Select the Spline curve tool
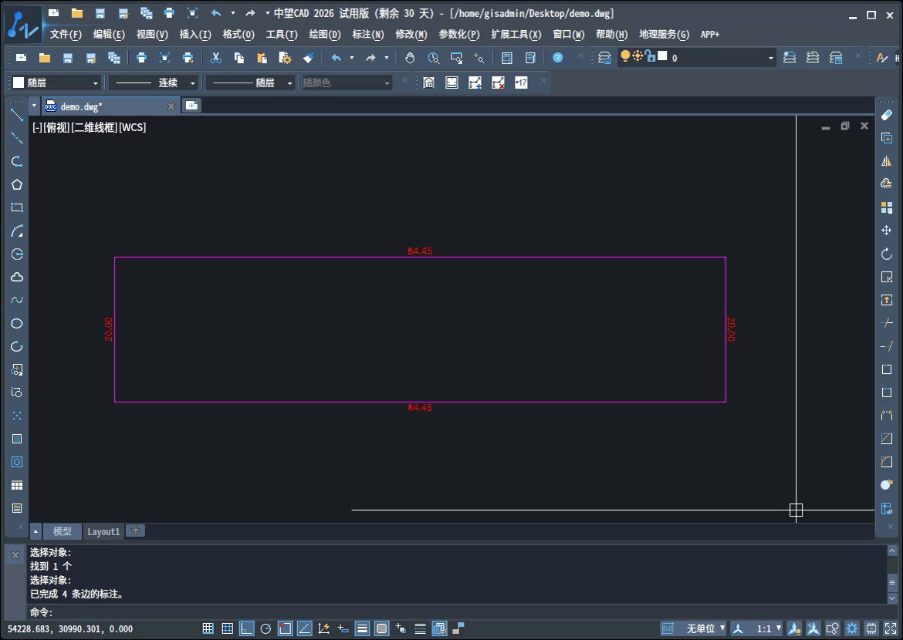 [17, 300]
